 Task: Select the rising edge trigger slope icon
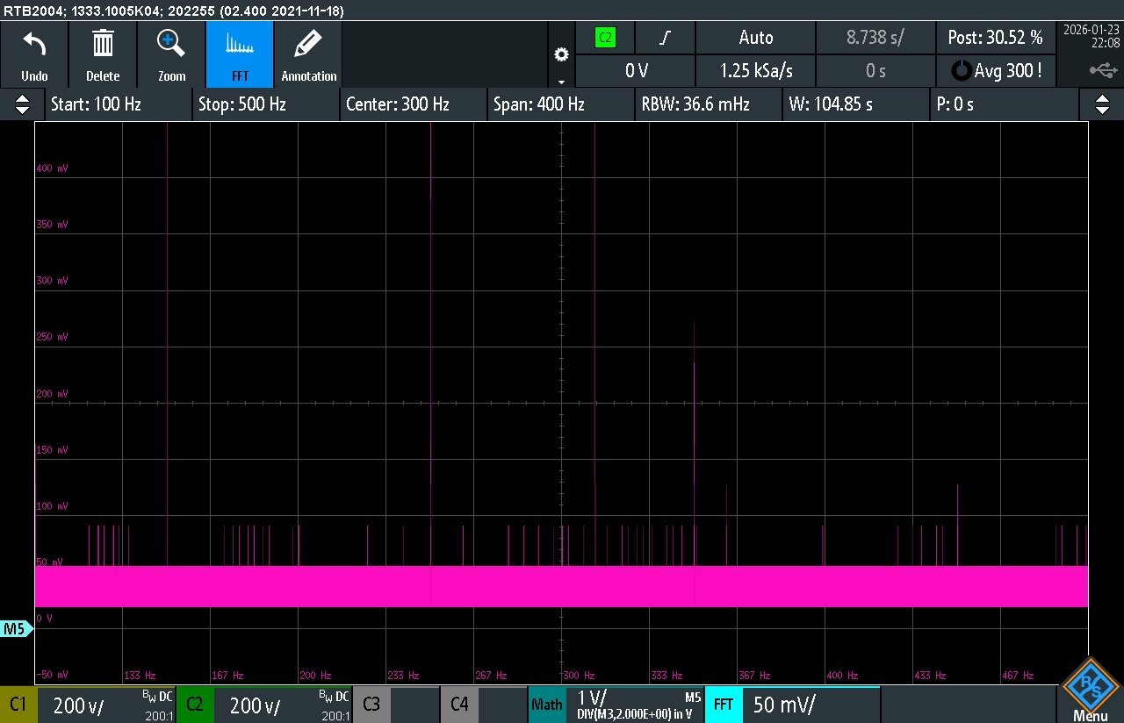click(666, 38)
